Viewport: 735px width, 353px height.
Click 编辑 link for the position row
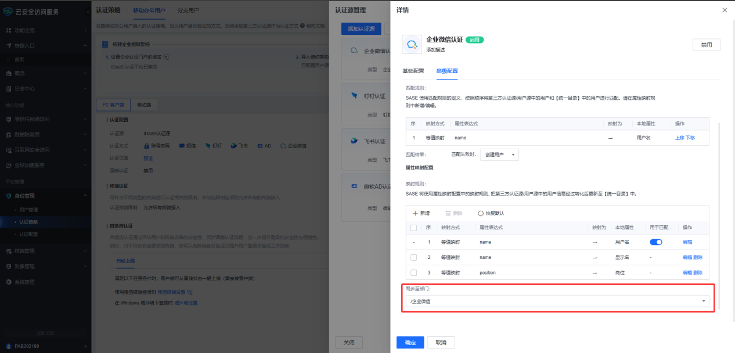click(x=687, y=272)
